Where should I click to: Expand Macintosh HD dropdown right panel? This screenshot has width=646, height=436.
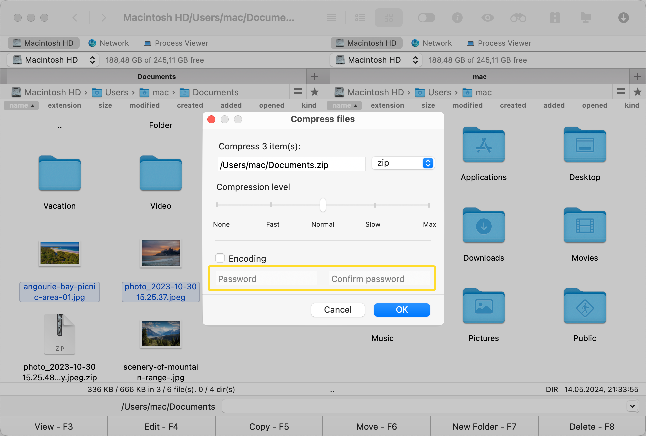tap(416, 59)
